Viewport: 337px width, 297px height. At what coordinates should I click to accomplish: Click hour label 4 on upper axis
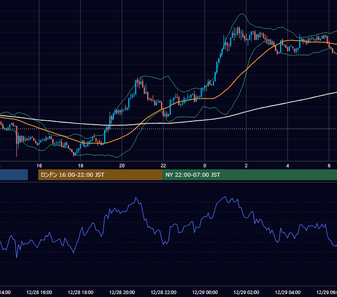pyautogui.click(x=287, y=166)
